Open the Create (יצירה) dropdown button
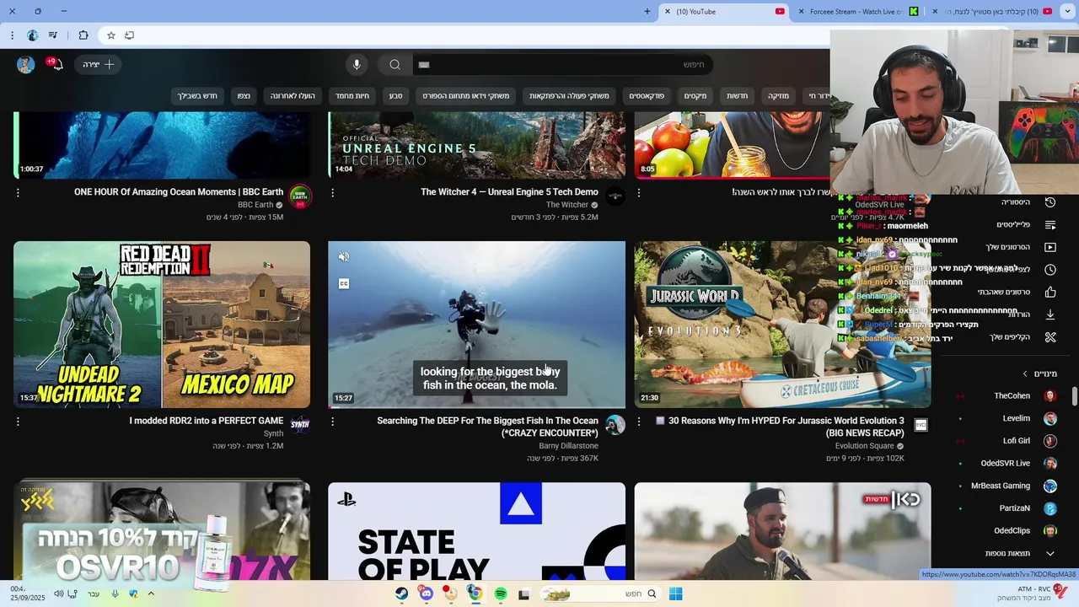The image size is (1079, 607). pos(99,64)
